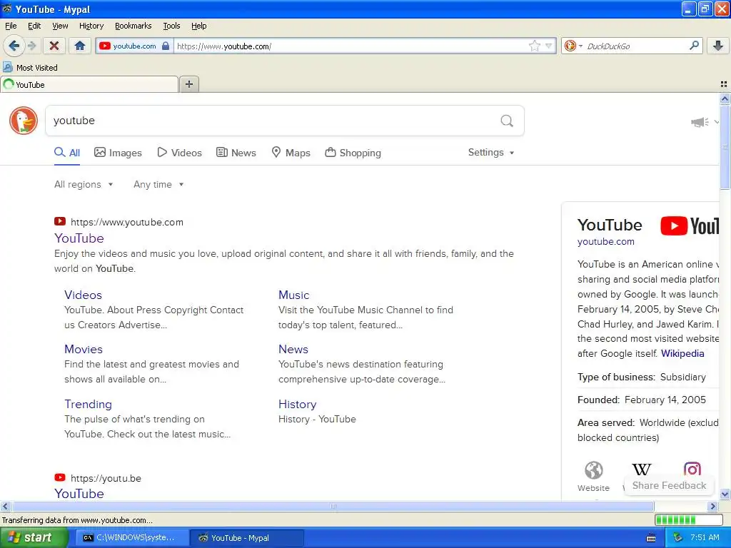Click the padlock site security icon

[x=166, y=46]
